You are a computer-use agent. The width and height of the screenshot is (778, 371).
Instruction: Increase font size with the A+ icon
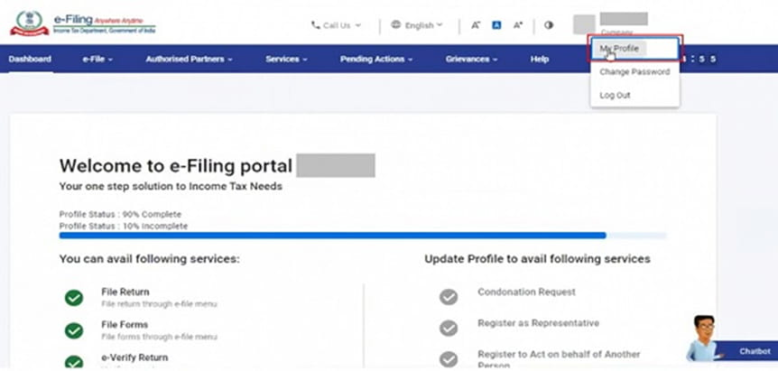click(x=517, y=24)
